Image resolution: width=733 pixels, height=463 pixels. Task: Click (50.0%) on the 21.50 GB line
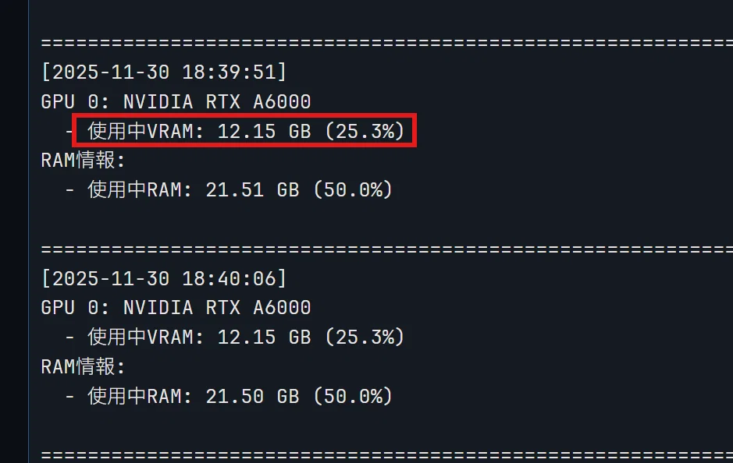353,396
